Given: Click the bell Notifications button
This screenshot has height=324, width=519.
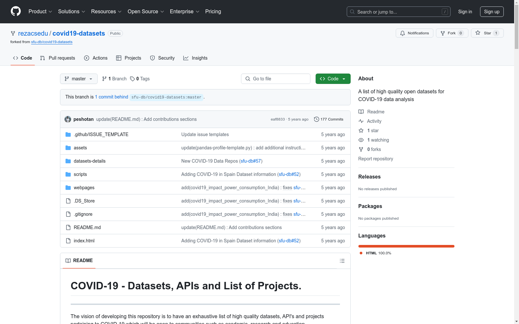Looking at the screenshot, I should [415, 33].
